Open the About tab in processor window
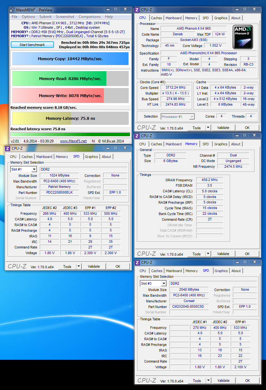 point(236,18)
